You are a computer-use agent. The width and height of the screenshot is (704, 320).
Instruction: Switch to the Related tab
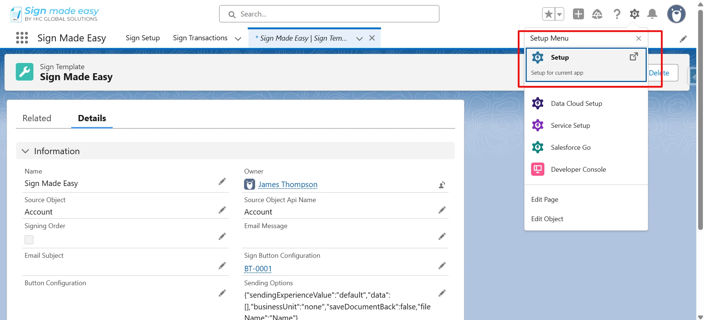tap(37, 118)
